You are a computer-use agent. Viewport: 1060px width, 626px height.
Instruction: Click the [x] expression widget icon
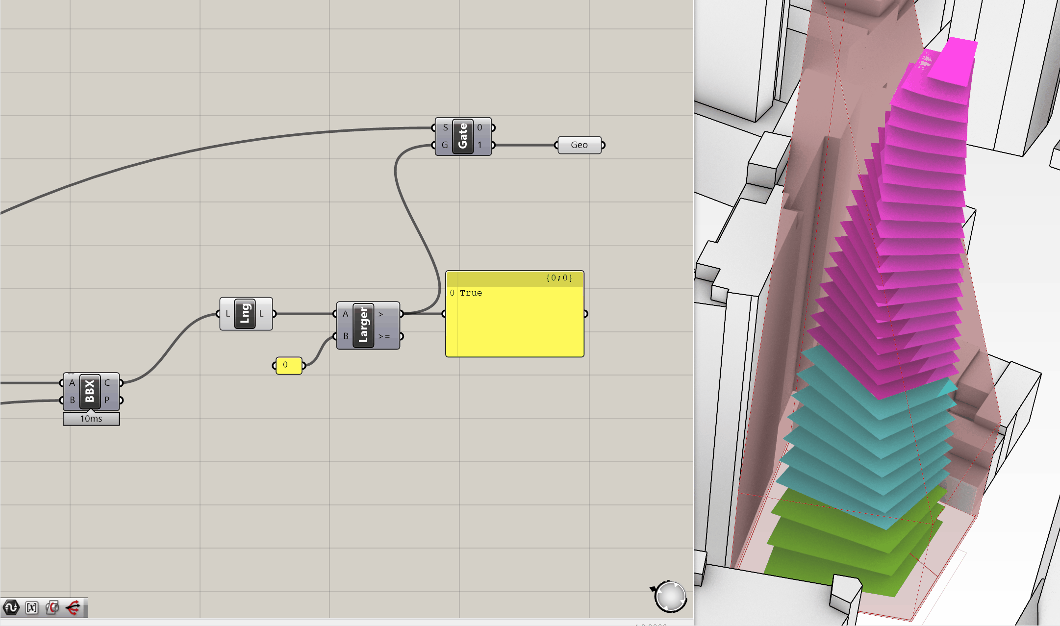(32, 608)
